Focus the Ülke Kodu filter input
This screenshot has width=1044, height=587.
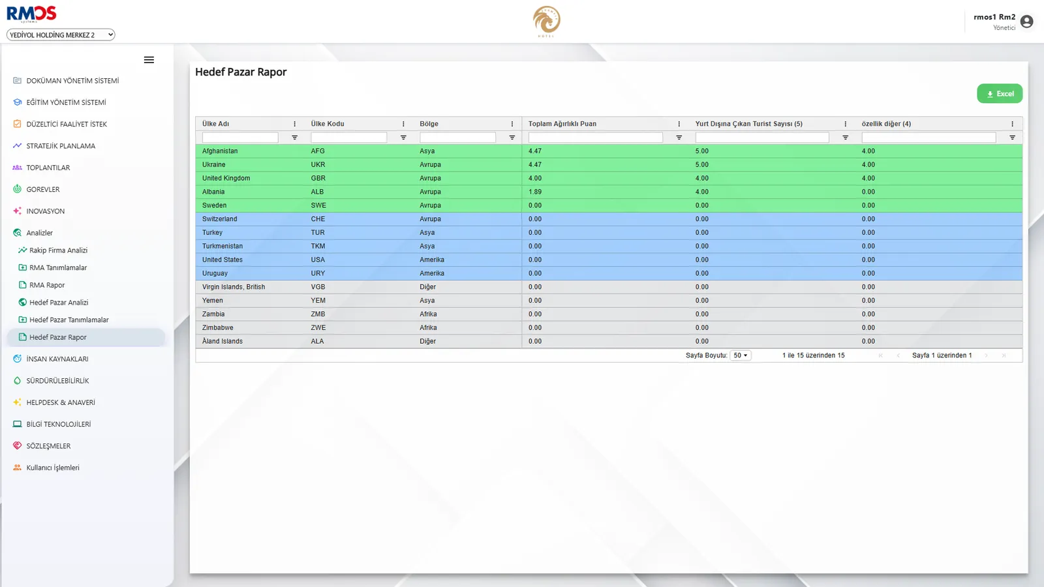pos(349,138)
